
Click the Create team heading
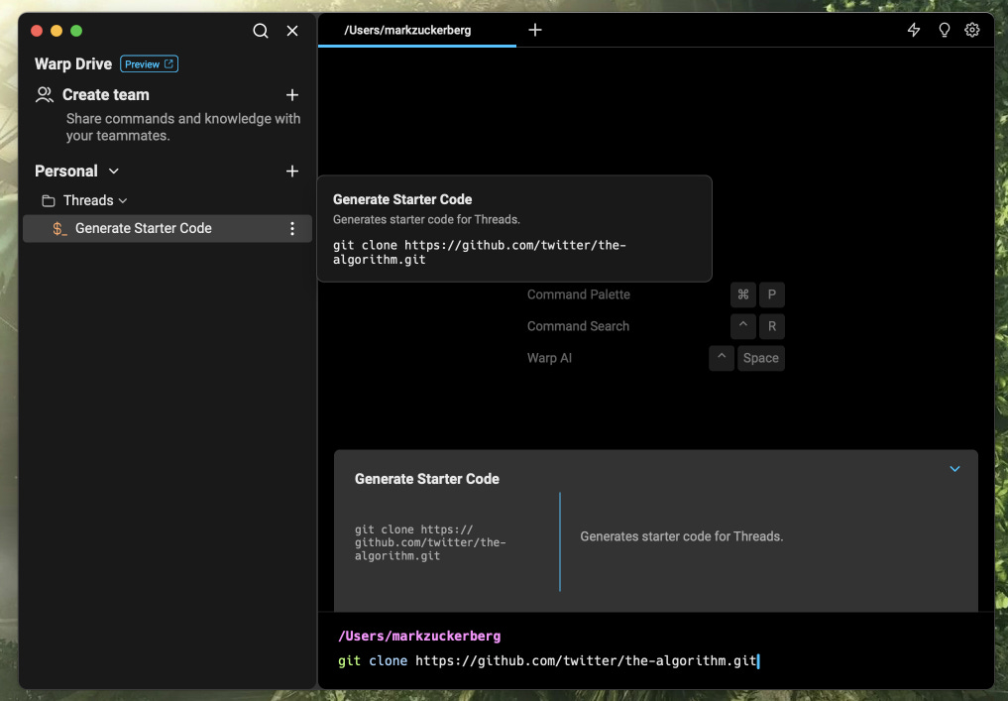tap(105, 94)
